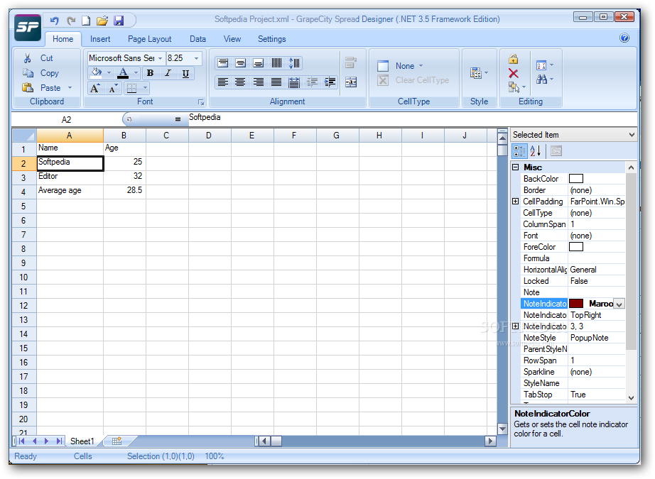Click the Cut button
Viewport: 655px width, 479px height.
pyautogui.click(x=39, y=58)
